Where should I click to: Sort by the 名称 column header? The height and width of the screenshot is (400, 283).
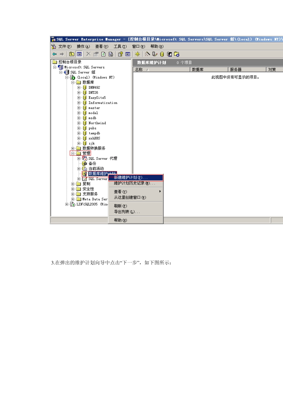click(x=161, y=70)
